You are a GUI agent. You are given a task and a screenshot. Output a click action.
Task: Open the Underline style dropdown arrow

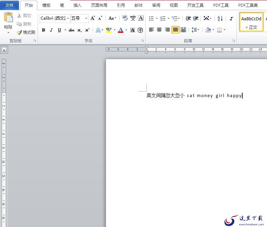pyautogui.click(x=65, y=30)
